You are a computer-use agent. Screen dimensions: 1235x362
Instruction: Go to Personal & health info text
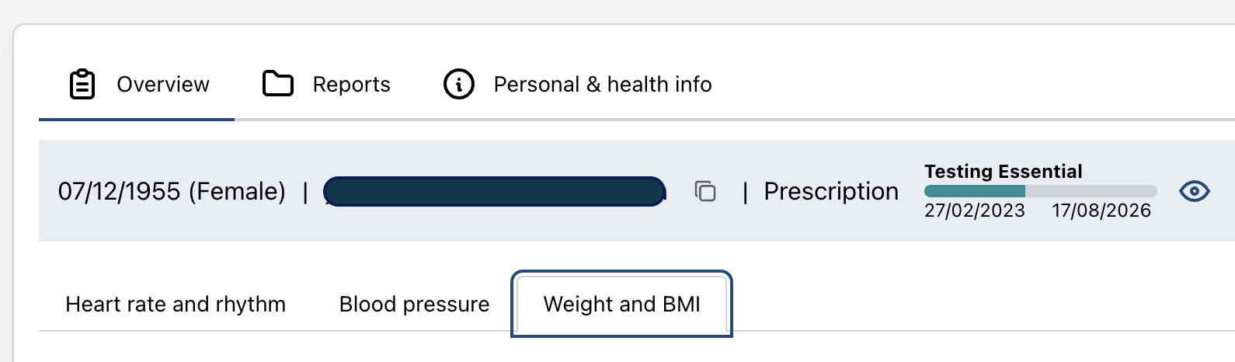pyautogui.click(x=603, y=84)
